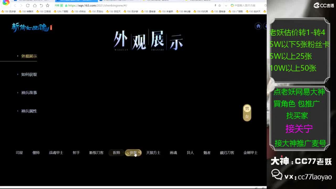
Task: Expand the 神兵故事 sidebar entry
Action: 29,93
